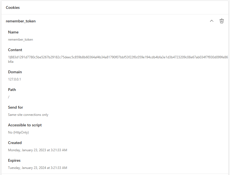Click the 'Accessible to script' label
This screenshot has width=230, height=175.
(25, 125)
